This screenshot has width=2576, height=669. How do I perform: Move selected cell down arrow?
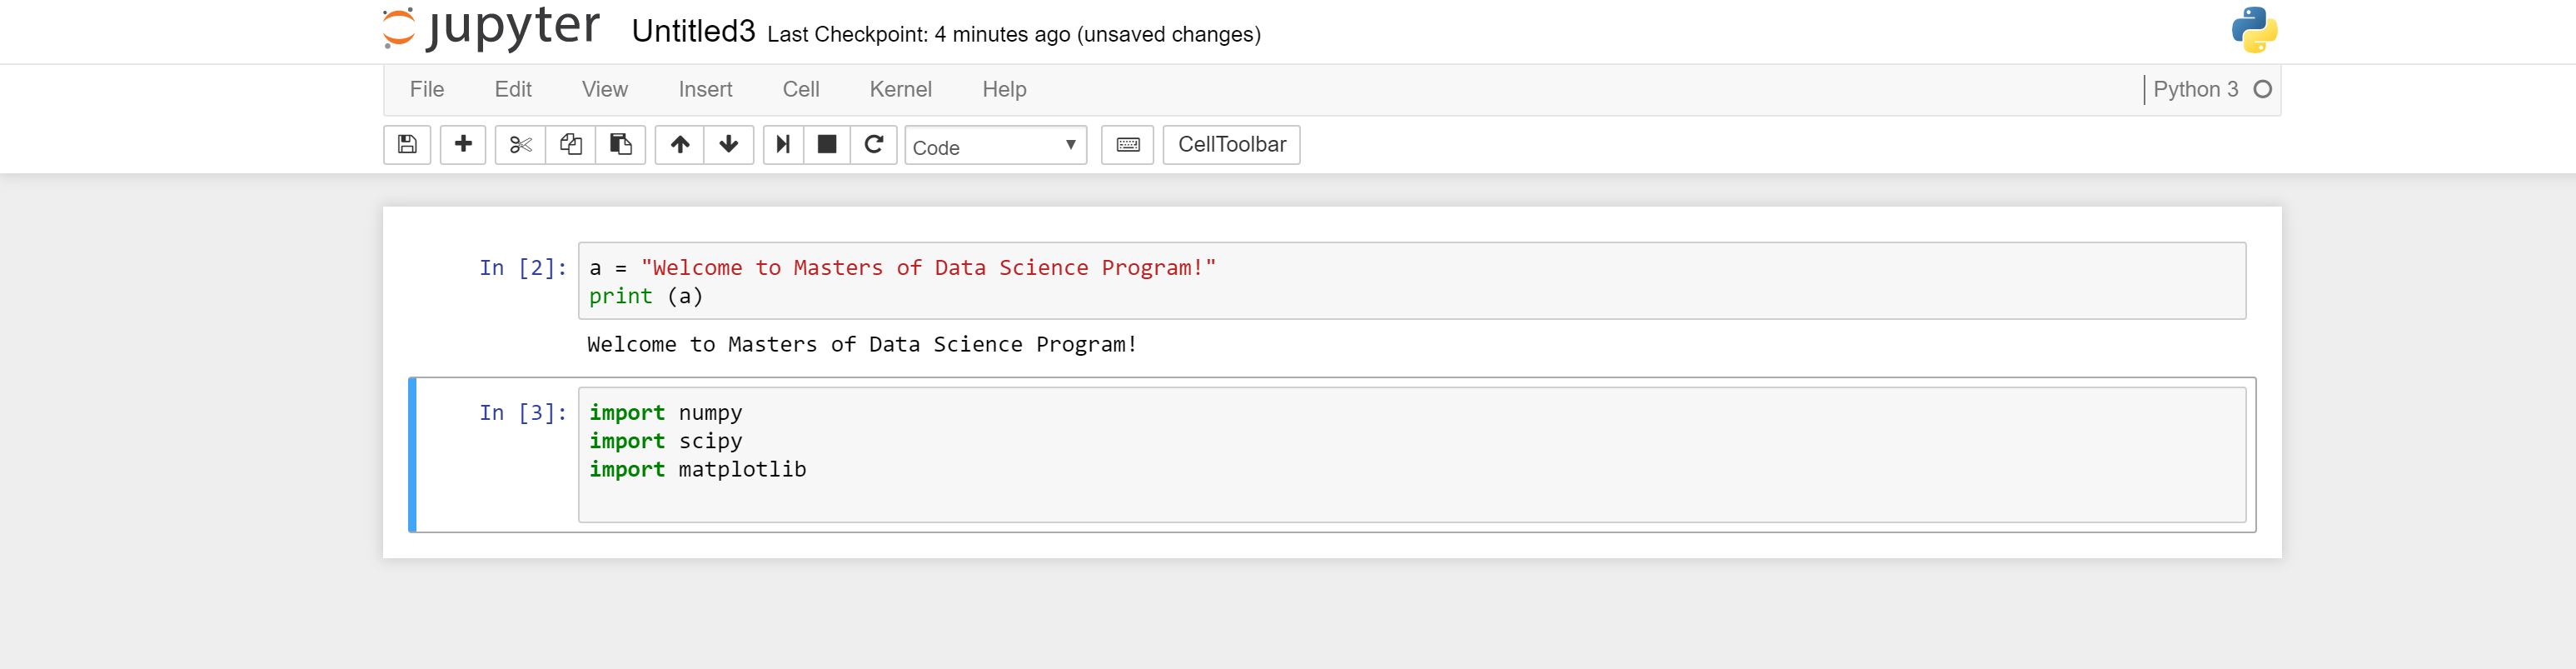729,145
